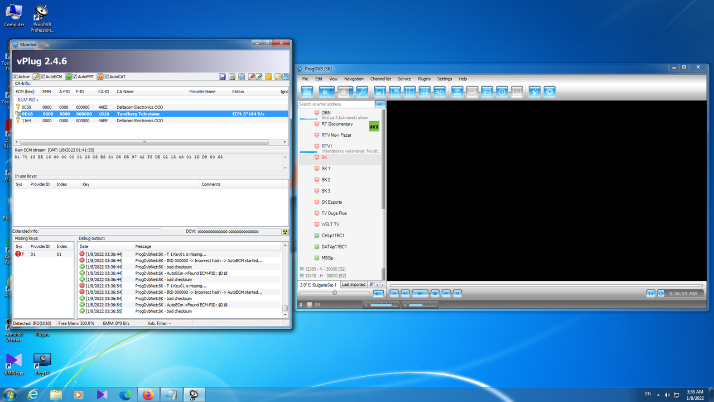
Task: Click the mute speaker button near volume slider
Action: point(378,293)
